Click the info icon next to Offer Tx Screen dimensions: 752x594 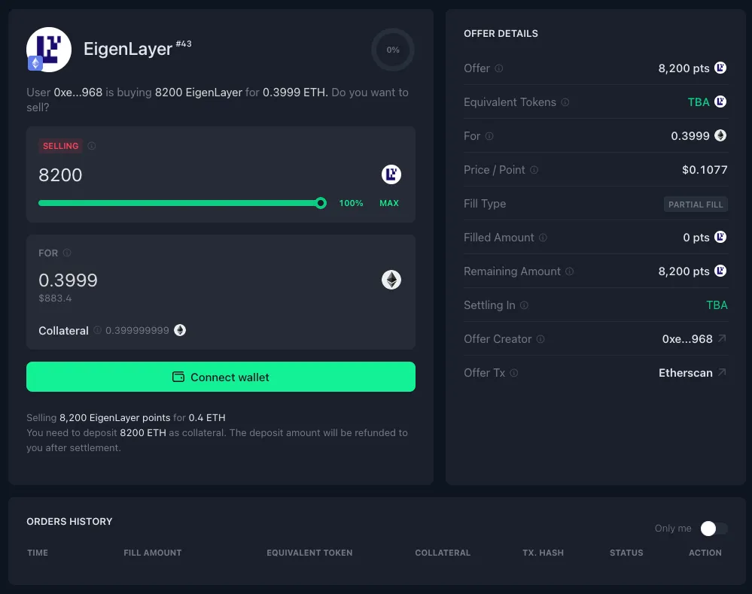[513, 373]
